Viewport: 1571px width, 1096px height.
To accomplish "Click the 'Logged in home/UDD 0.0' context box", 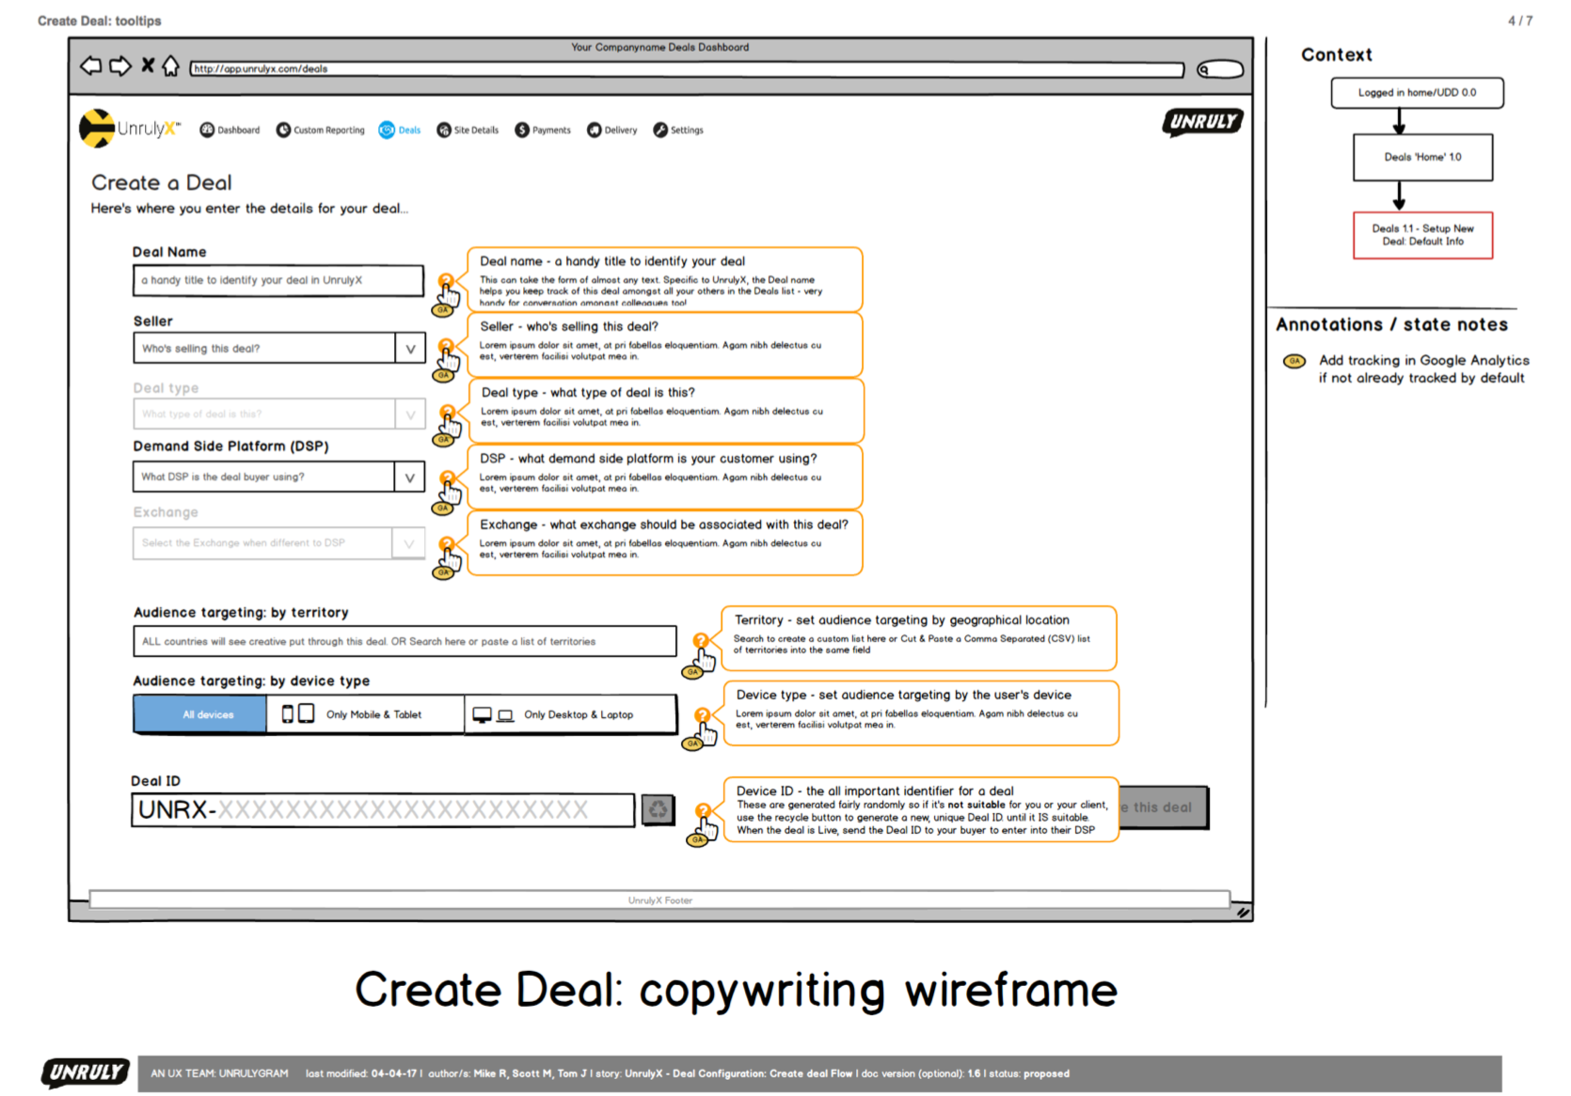I will (x=1417, y=92).
